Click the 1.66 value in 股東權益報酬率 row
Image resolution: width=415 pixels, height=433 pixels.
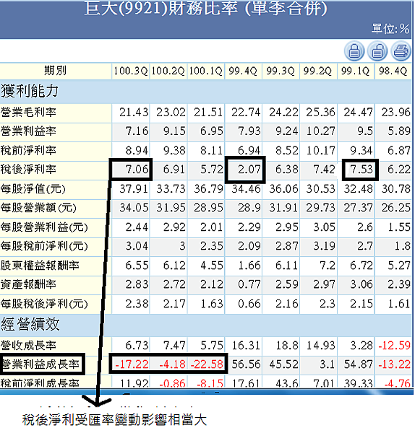[x=249, y=266]
